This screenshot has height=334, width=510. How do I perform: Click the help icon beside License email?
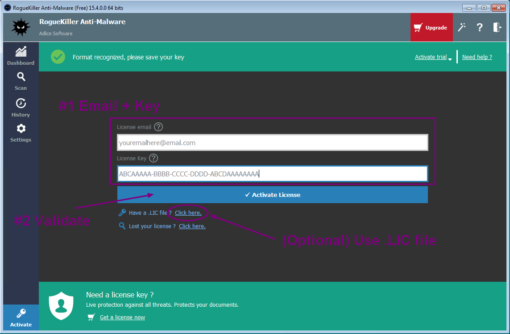click(x=158, y=127)
